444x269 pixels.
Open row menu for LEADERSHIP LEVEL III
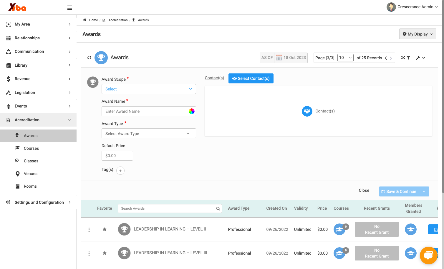tap(89, 253)
